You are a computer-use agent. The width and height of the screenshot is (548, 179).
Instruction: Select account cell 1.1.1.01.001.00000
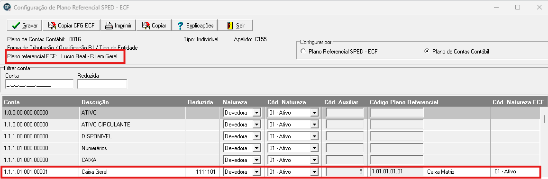(41, 160)
